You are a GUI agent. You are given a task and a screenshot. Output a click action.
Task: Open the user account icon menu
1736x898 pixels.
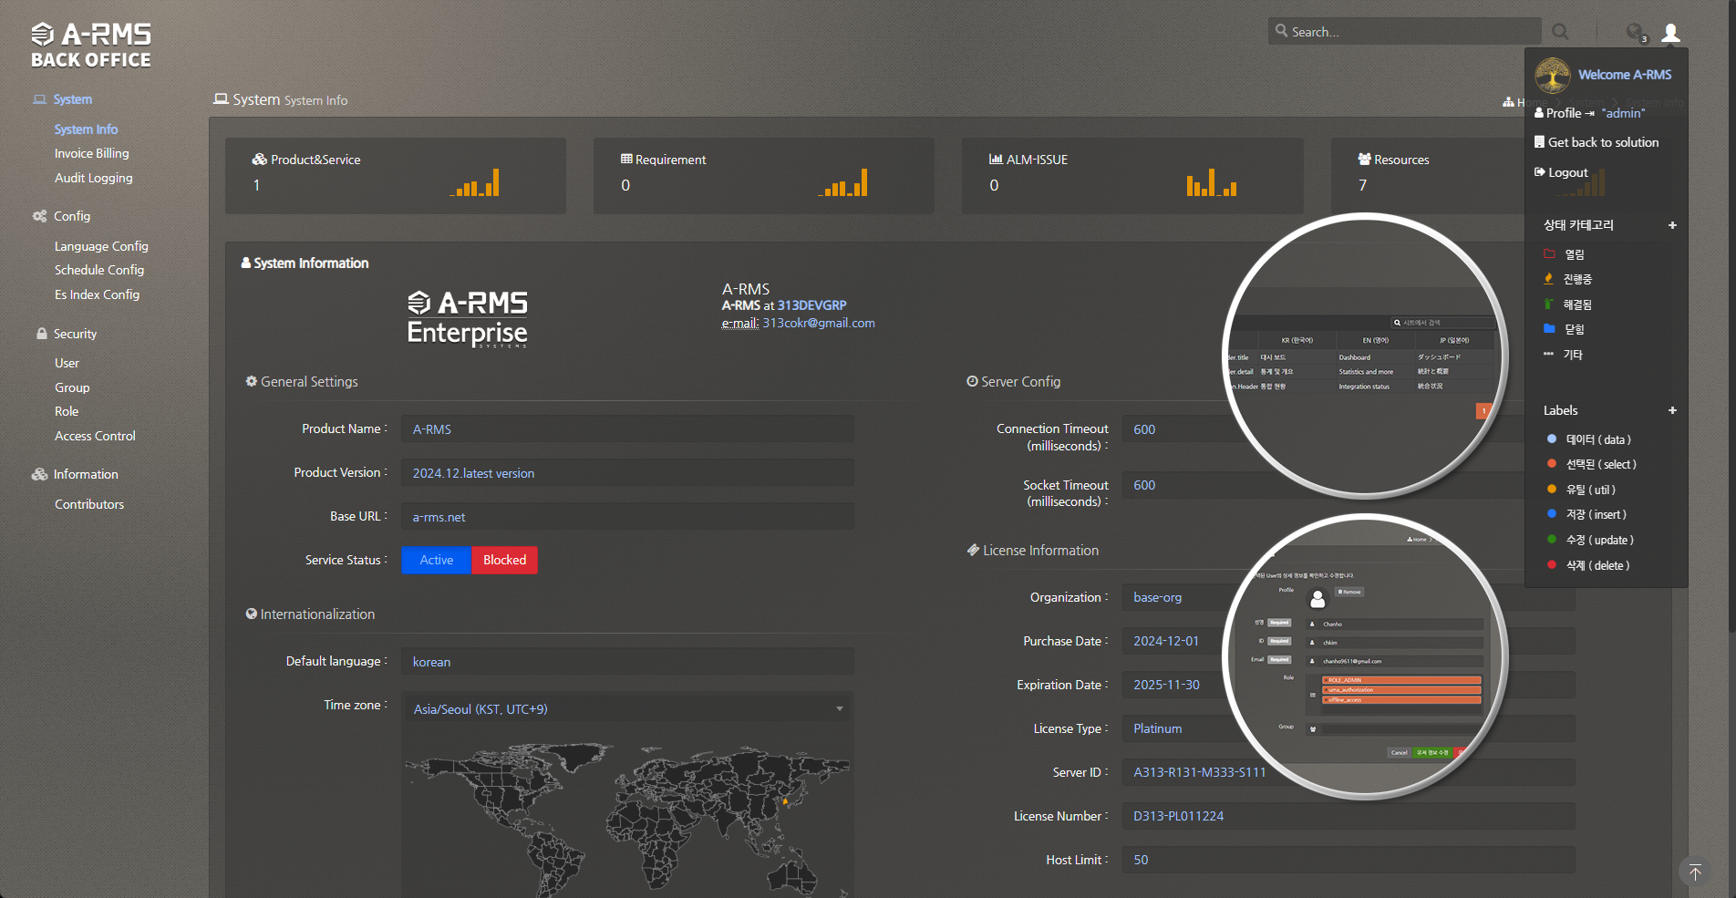(x=1670, y=33)
